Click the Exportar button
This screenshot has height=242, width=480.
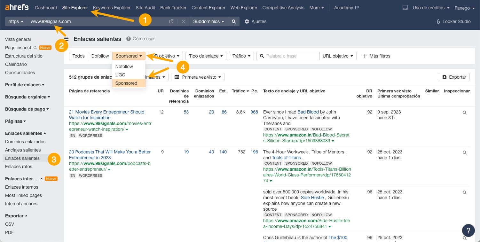coord(454,77)
